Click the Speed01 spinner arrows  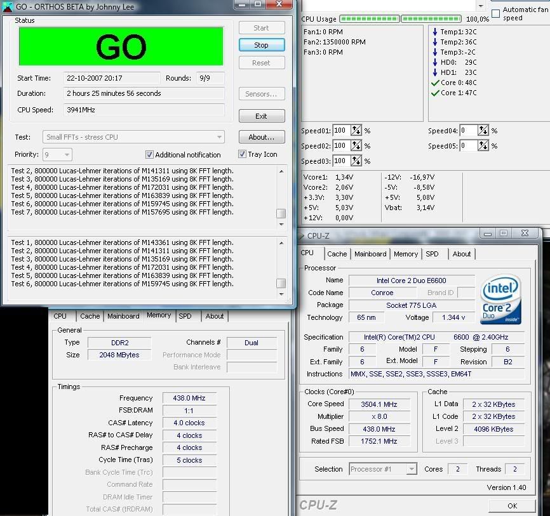[356, 130]
